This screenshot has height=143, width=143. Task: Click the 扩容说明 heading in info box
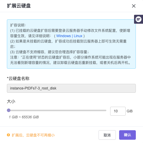pyautogui.click(x=18, y=25)
